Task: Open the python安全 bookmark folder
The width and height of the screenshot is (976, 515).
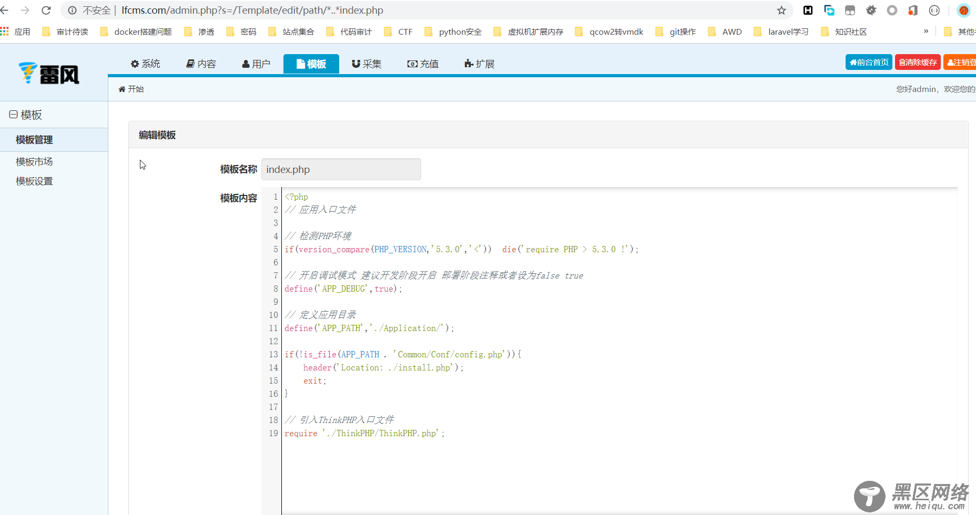Action: point(453,32)
